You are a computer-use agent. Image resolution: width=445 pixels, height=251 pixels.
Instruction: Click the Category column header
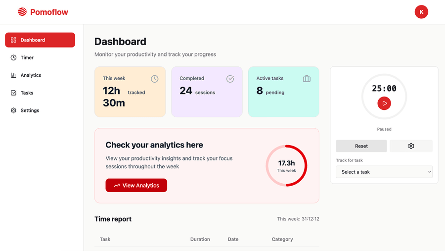pyautogui.click(x=282, y=239)
